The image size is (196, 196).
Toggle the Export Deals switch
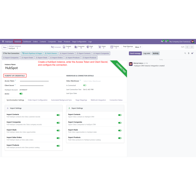coord(120,130)
